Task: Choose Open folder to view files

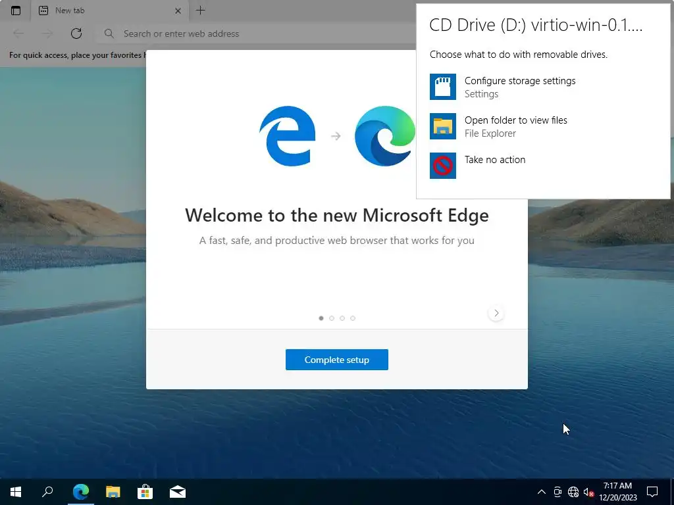Action: pyautogui.click(x=543, y=126)
